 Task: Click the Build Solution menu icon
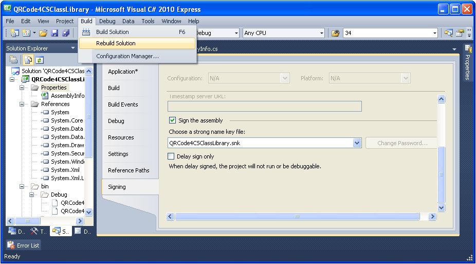coord(86,32)
